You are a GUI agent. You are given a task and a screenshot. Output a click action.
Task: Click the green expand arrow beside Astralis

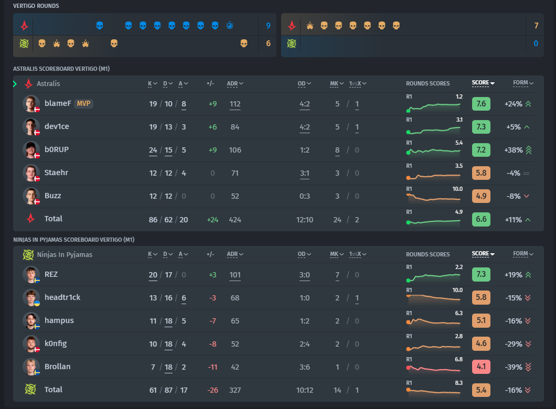15,84
